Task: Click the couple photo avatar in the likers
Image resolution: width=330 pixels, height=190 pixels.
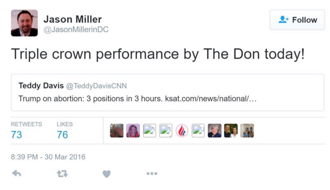Action: pos(231,131)
